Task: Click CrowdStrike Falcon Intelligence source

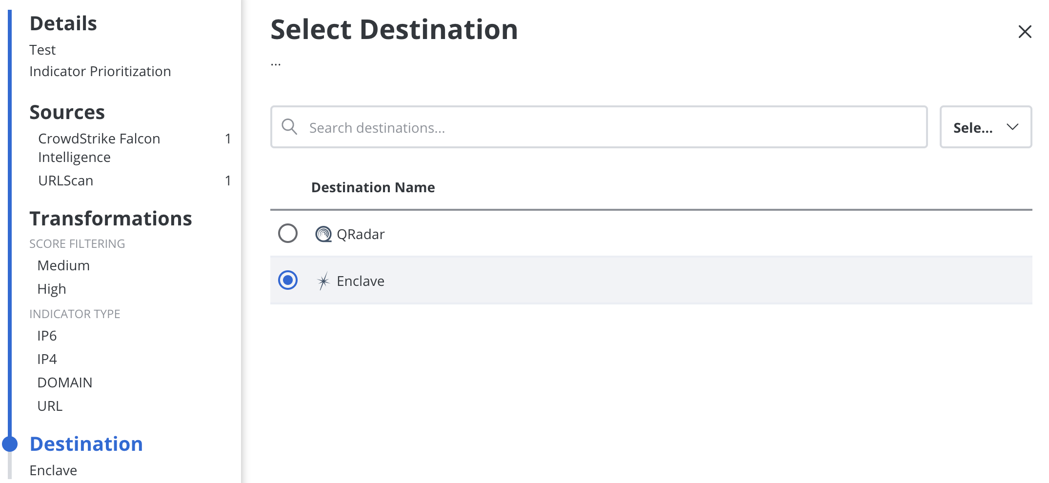Action: 99,148
